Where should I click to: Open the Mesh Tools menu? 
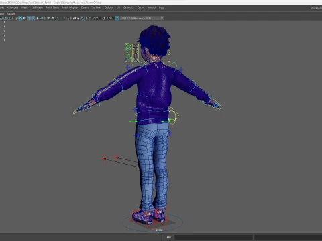coord(52,7)
